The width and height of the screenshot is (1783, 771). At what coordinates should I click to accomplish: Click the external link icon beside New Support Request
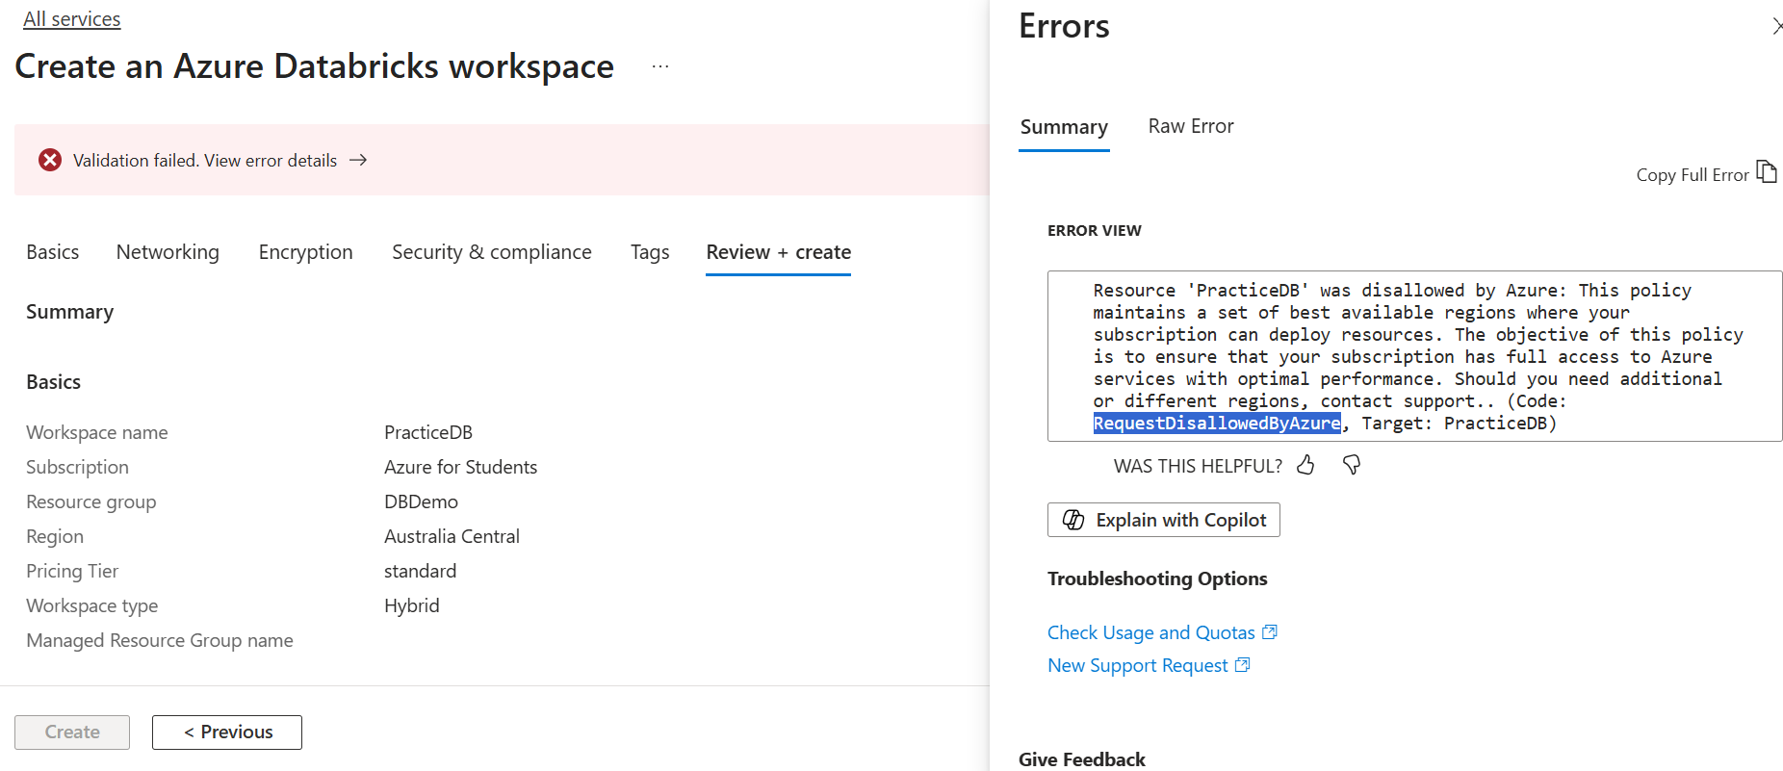(1243, 665)
